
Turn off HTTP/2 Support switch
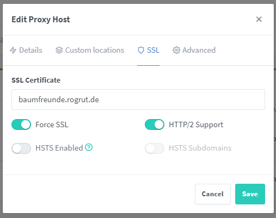[155, 124]
